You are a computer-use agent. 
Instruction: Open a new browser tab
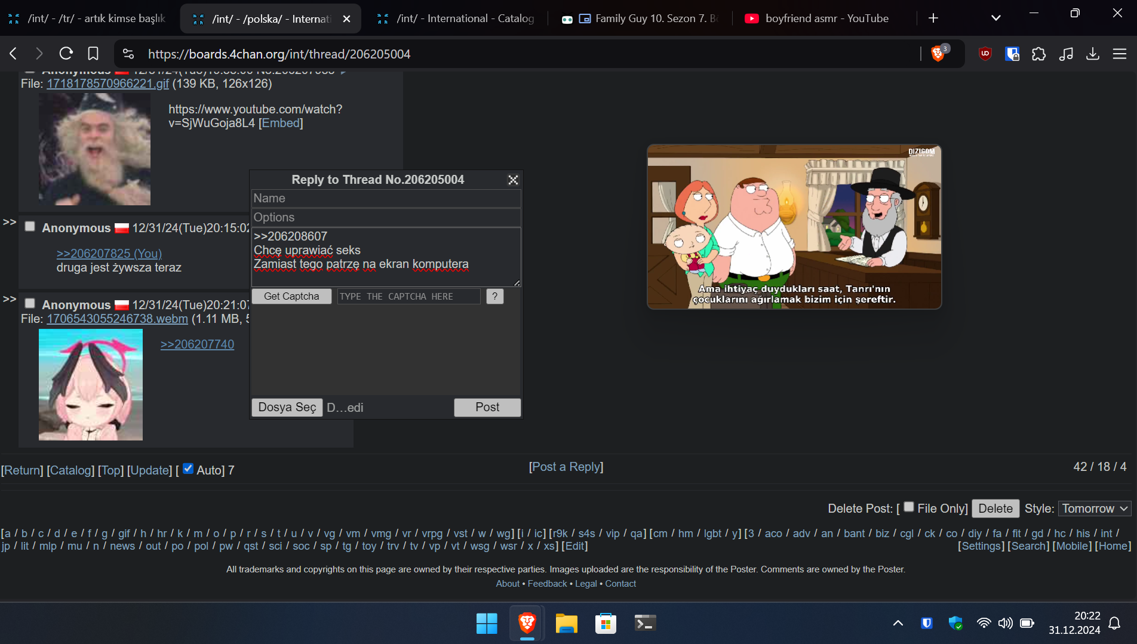[933, 19]
